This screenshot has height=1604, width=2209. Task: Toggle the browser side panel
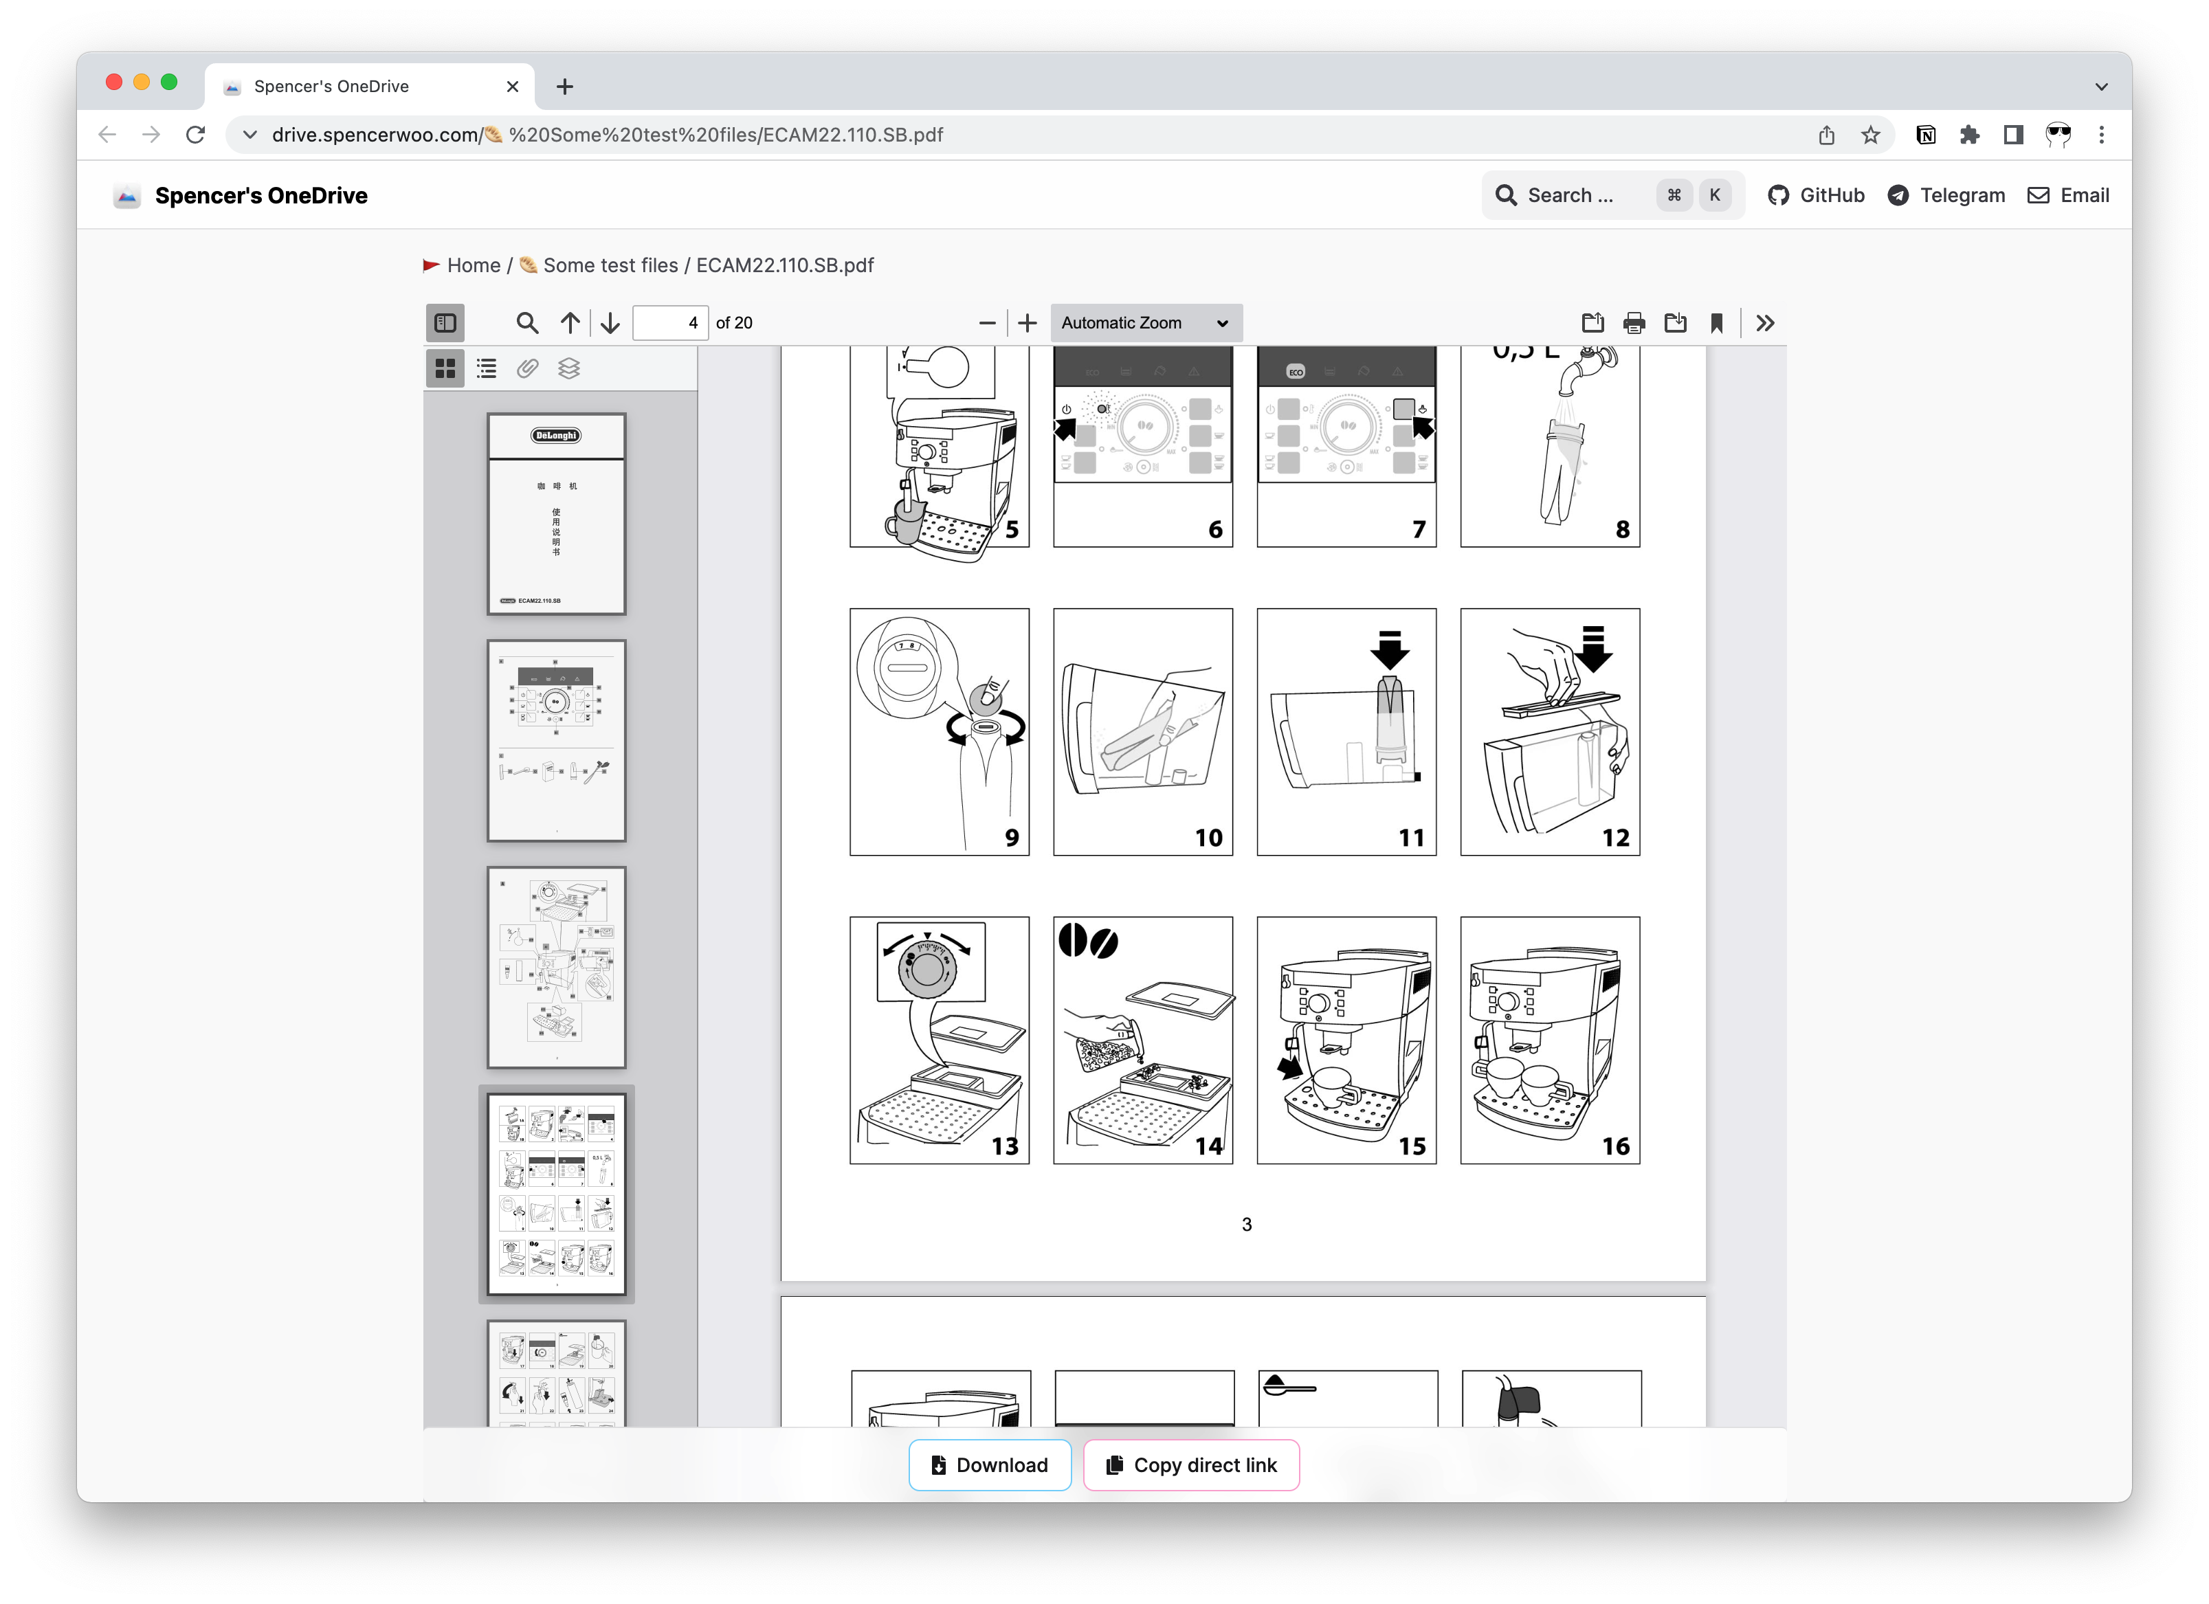pyautogui.click(x=2013, y=135)
